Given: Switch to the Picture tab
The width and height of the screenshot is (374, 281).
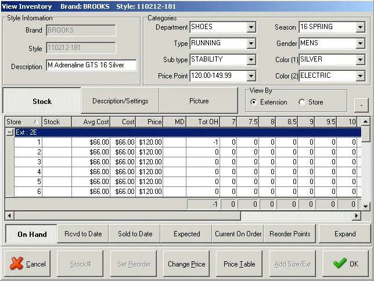Looking at the screenshot, I should pos(199,101).
